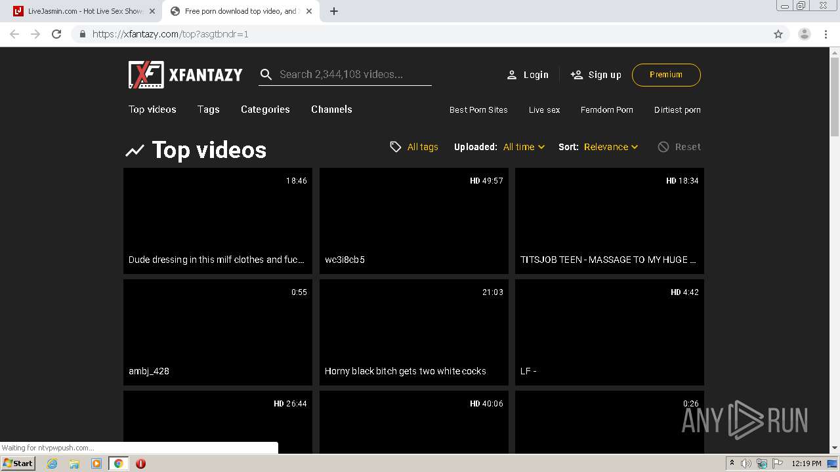This screenshot has width=840, height=472.
Task: Follow the Dirtiest porn link
Action: tap(677, 110)
